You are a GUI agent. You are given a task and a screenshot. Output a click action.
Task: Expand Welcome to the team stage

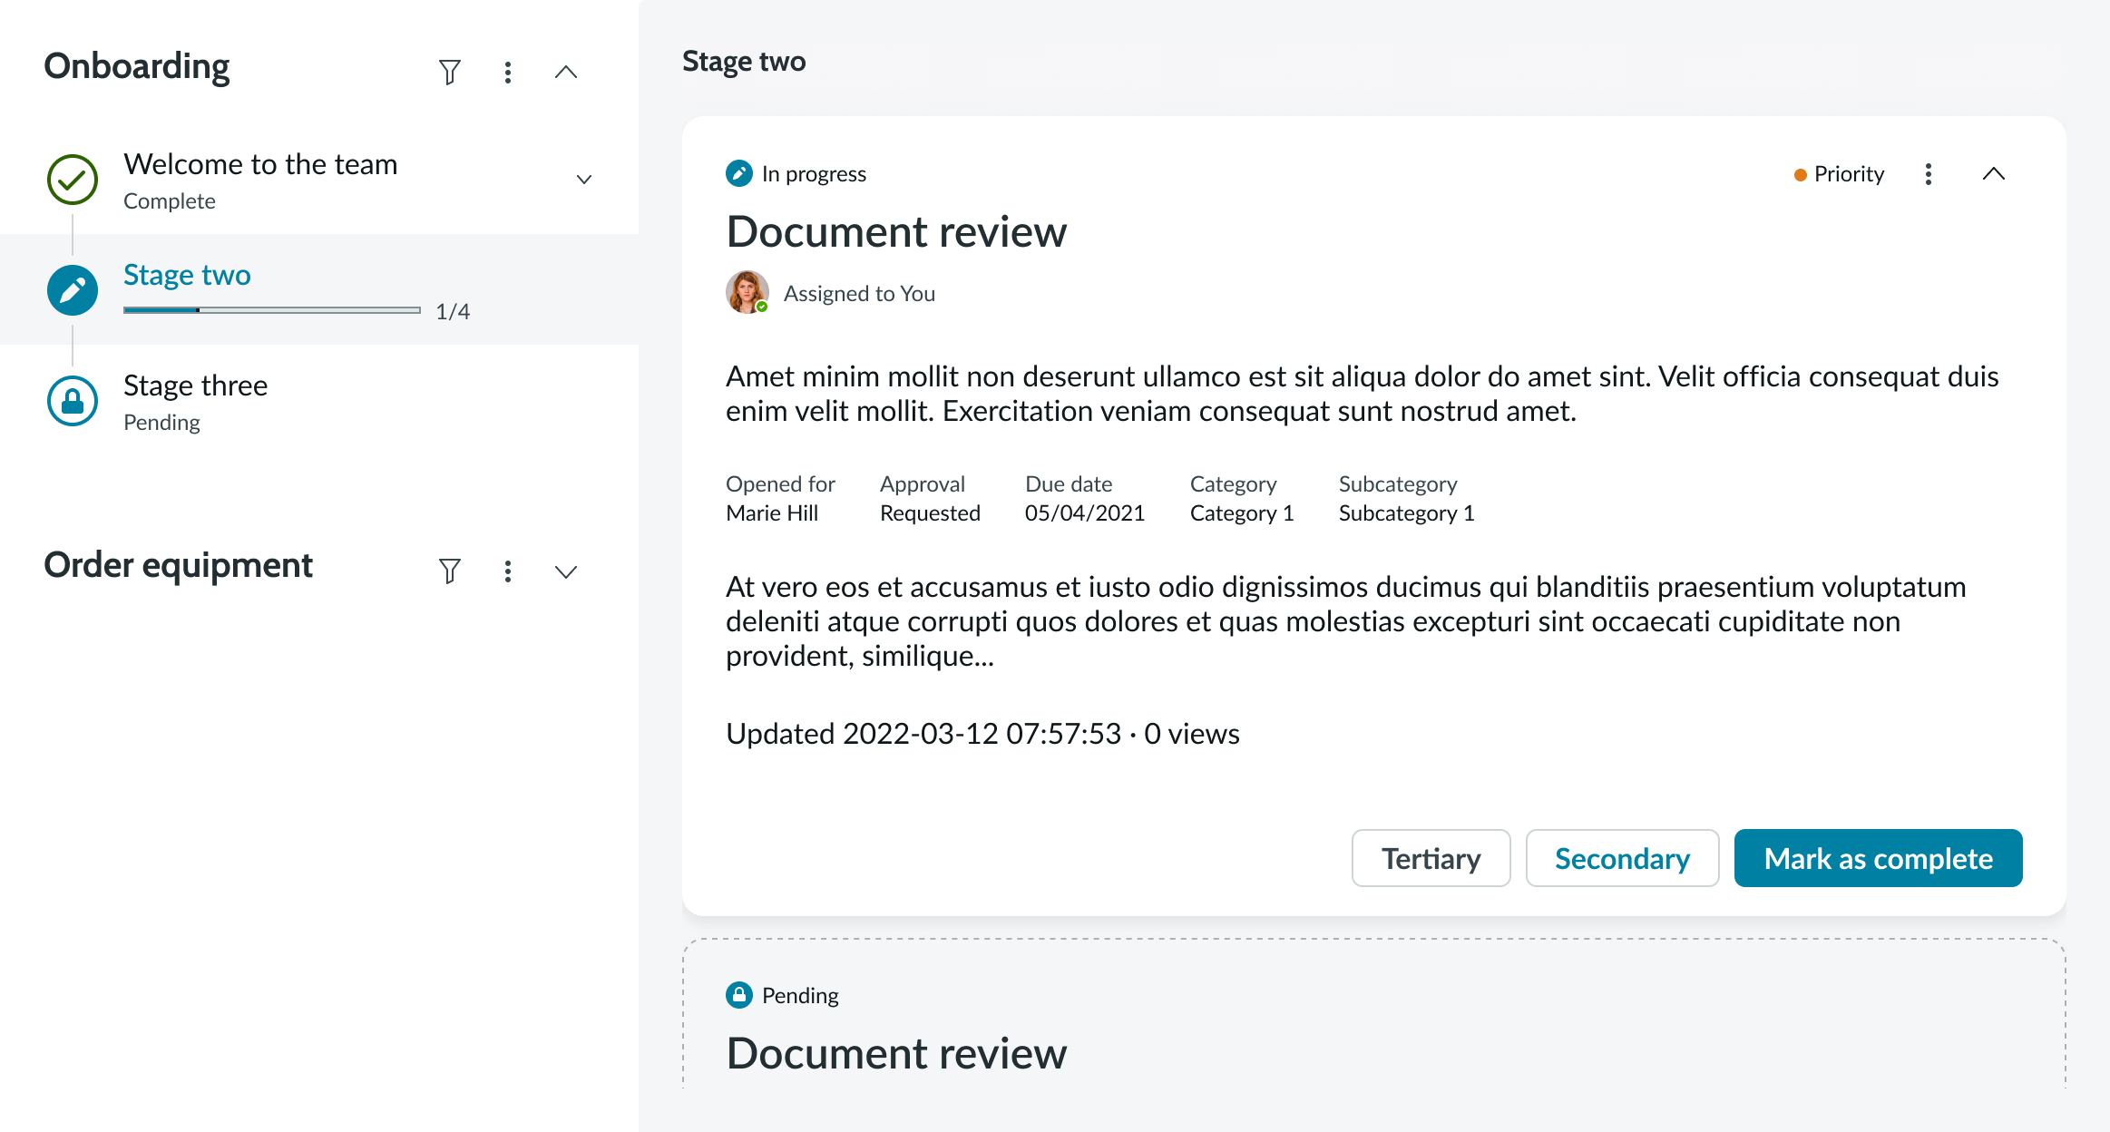point(584,180)
